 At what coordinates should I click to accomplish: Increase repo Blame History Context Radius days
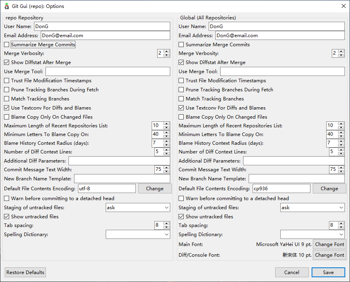tap(167, 141)
